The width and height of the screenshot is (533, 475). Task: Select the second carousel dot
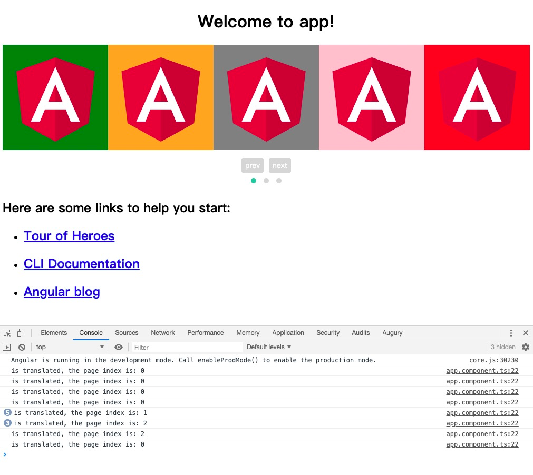coord(266,181)
